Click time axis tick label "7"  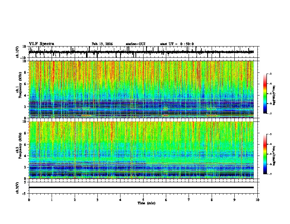[x=189, y=200]
